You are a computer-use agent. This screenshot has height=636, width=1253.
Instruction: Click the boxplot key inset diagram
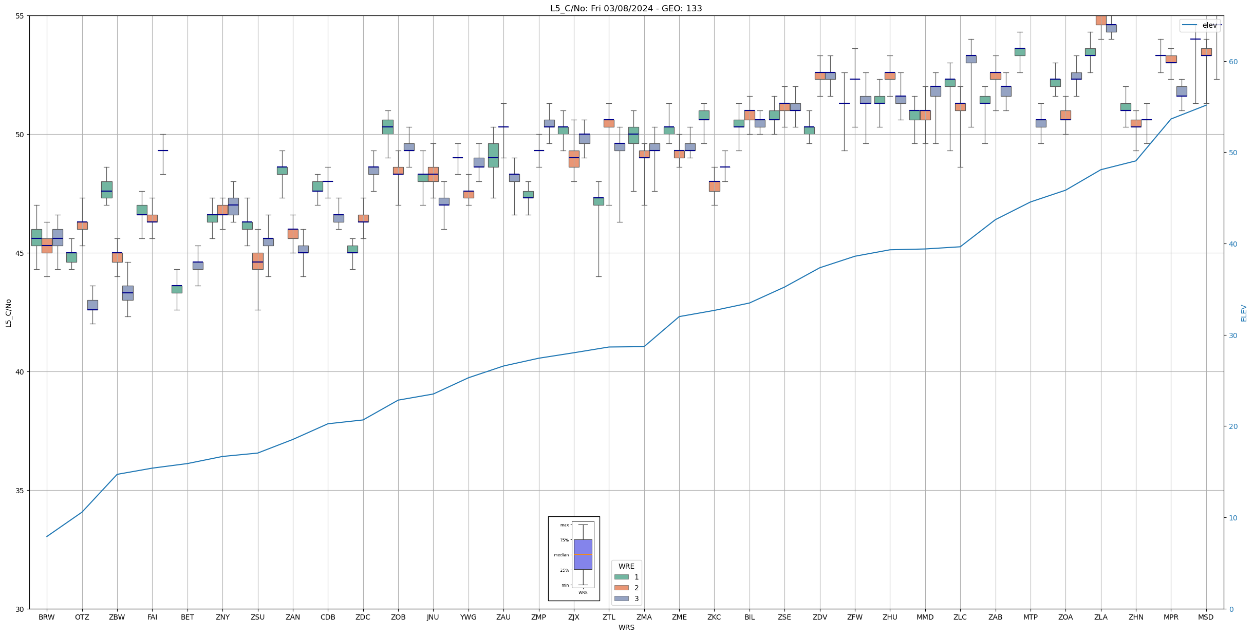point(574,558)
